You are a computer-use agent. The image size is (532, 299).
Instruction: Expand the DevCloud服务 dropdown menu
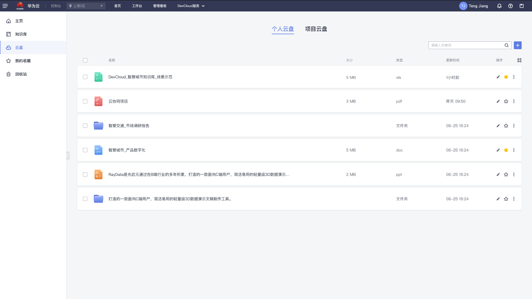coord(191,6)
